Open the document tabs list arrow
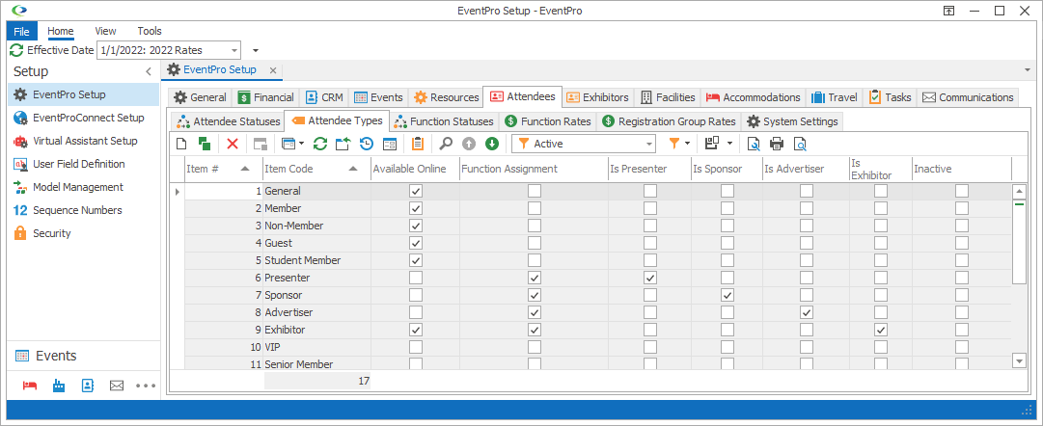The height and width of the screenshot is (426, 1043). click(1029, 69)
